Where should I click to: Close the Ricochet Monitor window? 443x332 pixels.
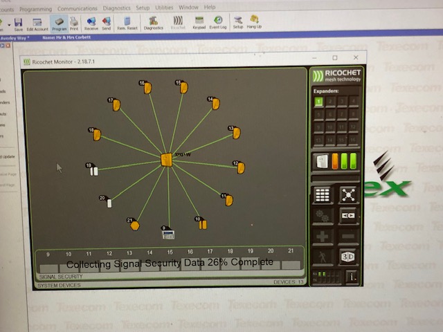[x=356, y=57]
